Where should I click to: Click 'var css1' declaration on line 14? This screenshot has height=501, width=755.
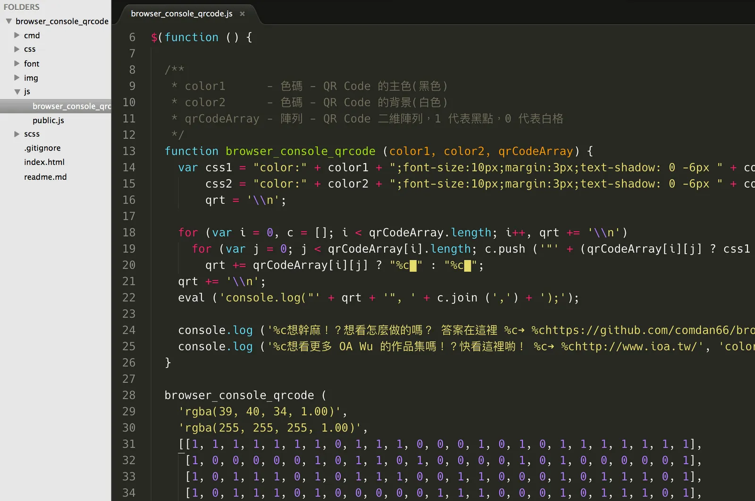205,167
